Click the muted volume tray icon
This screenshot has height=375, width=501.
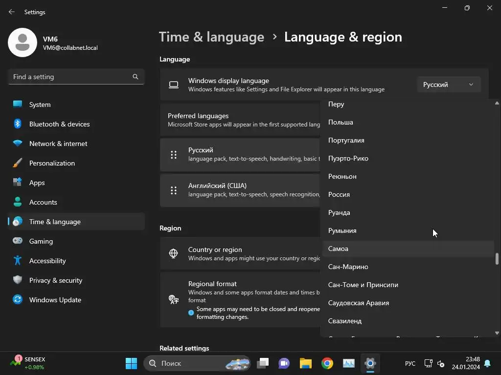click(x=441, y=363)
